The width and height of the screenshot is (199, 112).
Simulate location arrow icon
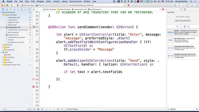click(62, 109)
